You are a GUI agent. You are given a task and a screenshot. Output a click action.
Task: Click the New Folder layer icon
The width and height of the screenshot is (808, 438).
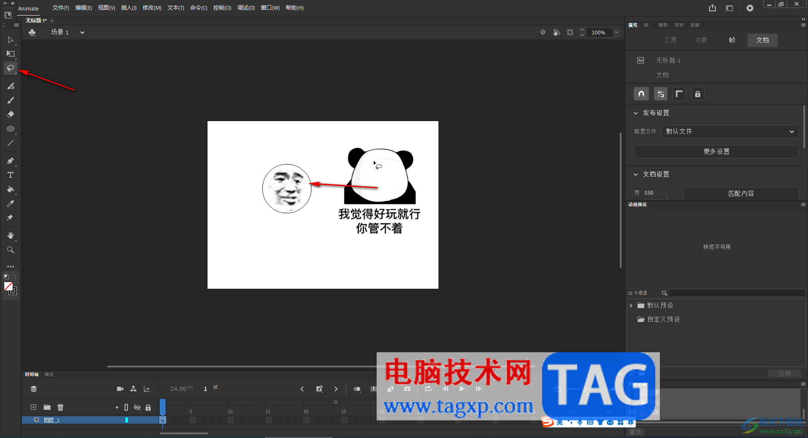pyautogui.click(x=47, y=407)
